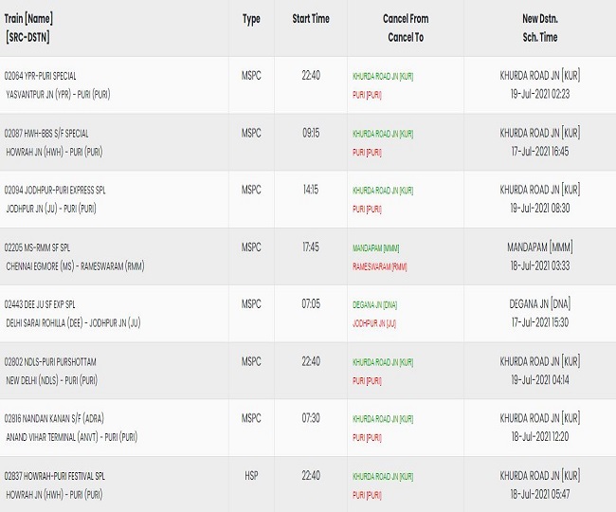
Task: Sort by the "Start Time" column header
Action: (310, 19)
